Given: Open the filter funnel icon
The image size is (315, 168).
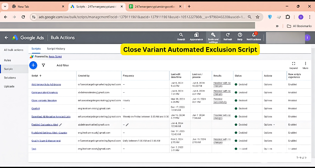Looking at the screenshot, I should coord(43,65).
